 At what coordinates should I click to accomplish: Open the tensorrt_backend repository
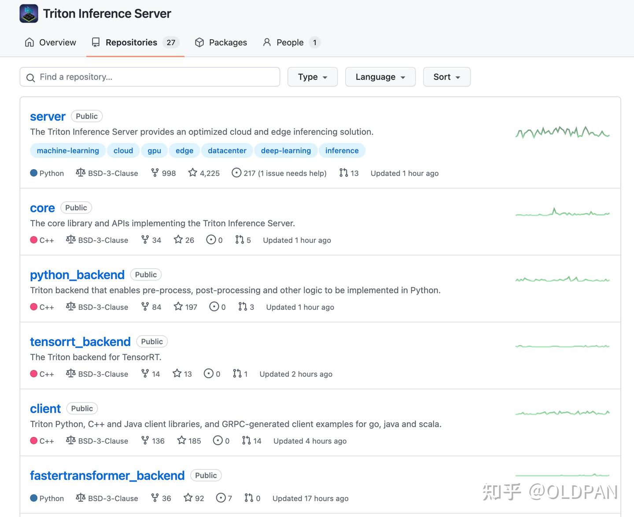[80, 341]
